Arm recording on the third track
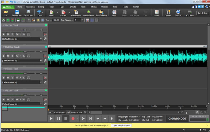This screenshot has height=132, width=210. coord(4,78)
